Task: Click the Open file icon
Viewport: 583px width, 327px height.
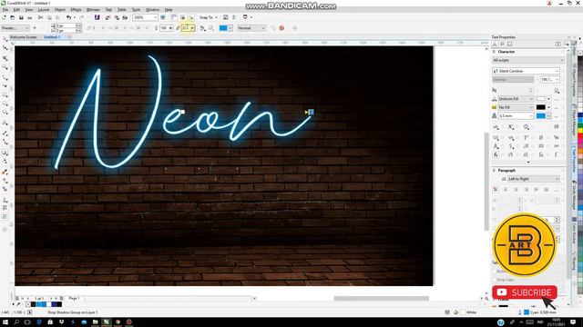Action: pos(12,17)
